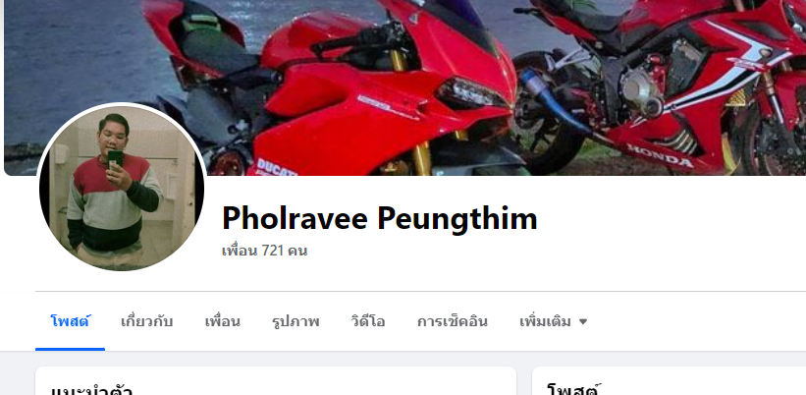
Task: Click the blue underline beneath โพสต์ tab
Action: (x=70, y=349)
